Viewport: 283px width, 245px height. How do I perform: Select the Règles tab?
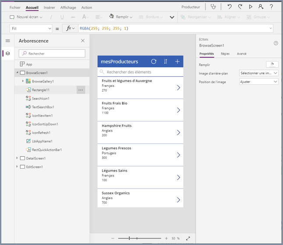225,54
